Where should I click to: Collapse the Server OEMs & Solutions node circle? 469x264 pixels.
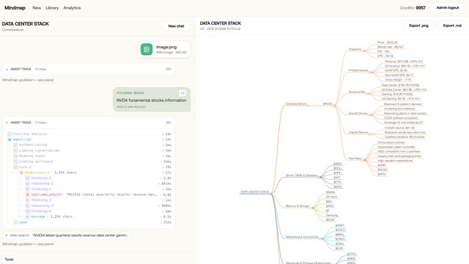point(319,176)
